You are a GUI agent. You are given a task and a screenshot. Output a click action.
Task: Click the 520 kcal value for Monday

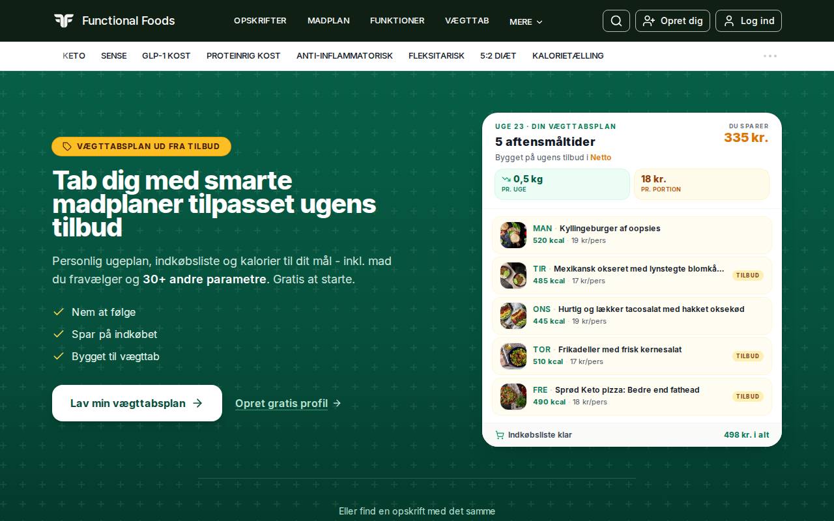click(x=549, y=240)
